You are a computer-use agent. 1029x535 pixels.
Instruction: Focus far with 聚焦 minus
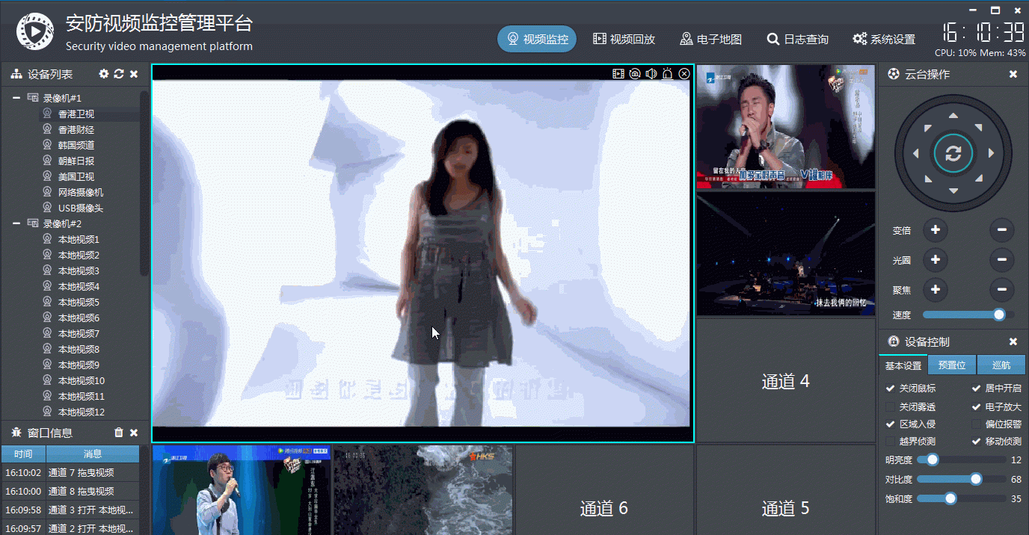point(1002,290)
